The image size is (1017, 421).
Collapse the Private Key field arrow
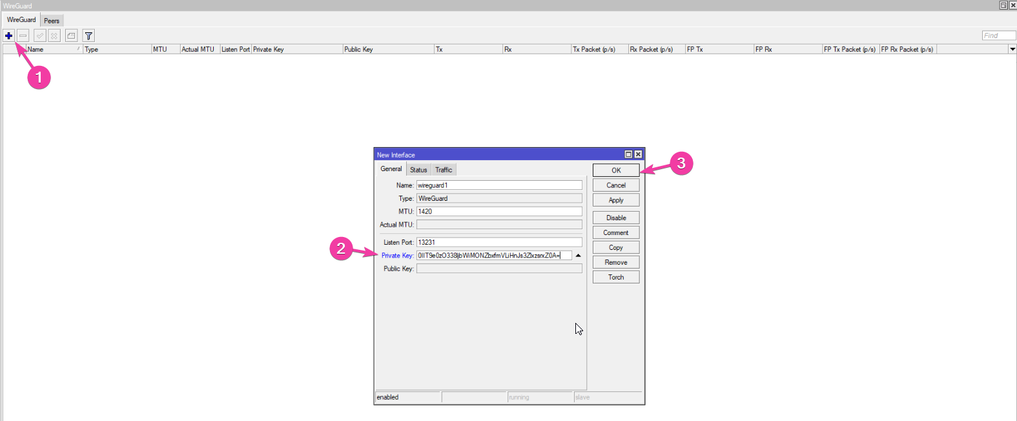(578, 256)
